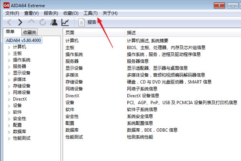
Task: Click the 系统安全信息 description text
Action: click(x=140, y=116)
